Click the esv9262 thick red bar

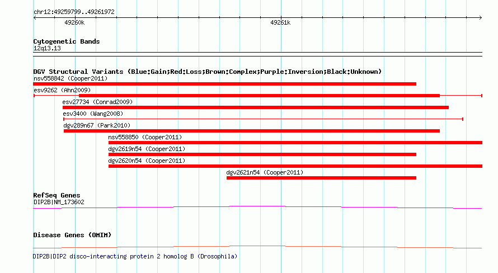(x=259, y=96)
